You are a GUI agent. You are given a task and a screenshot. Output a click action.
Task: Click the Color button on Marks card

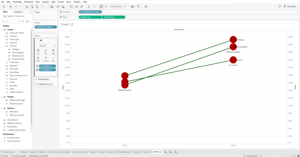(x=38, y=51)
